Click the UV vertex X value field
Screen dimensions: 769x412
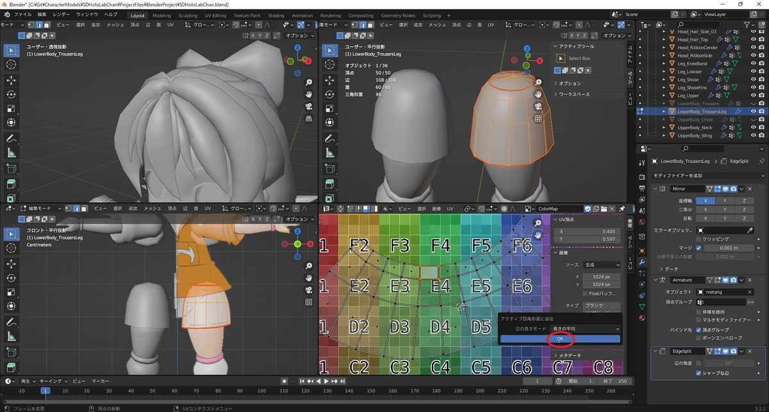click(586, 232)
